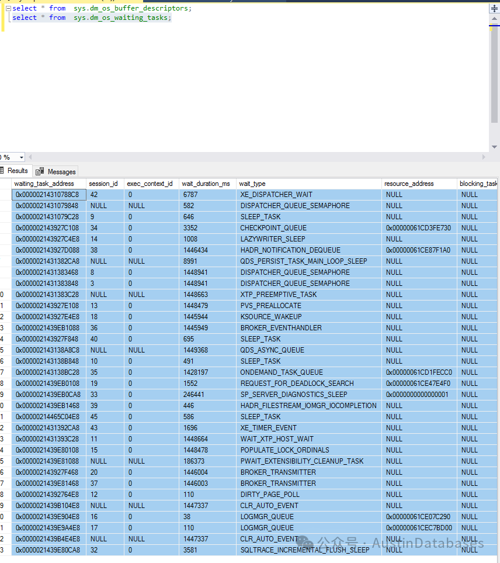This screenshot has height=563, width=500.
Task: Click resource address 0x00000061CE87F1A0
Action: click(419, 250)
